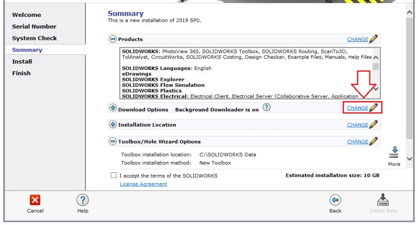Click Background Downloader is on text
418x225 pixels.
[x=217, y=110]
